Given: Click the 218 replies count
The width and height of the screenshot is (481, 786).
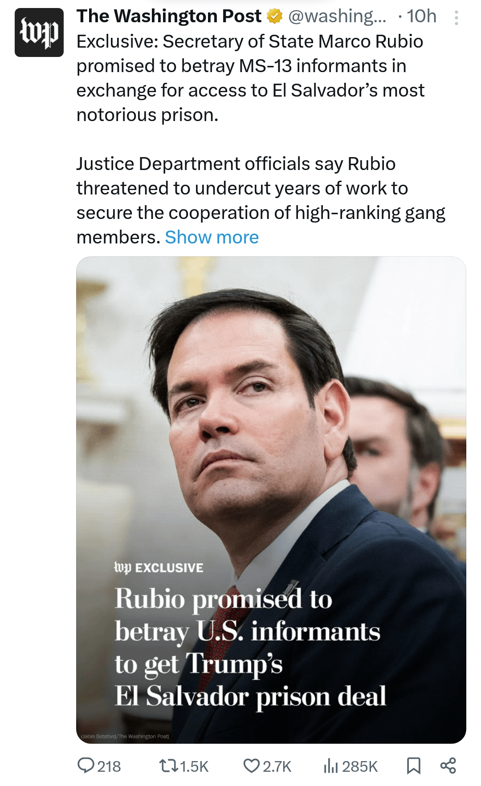Looking at the screenshot, I should click(109, 766).
